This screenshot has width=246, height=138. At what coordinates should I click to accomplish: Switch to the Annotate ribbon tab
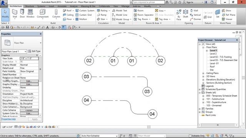click(62, 6)
